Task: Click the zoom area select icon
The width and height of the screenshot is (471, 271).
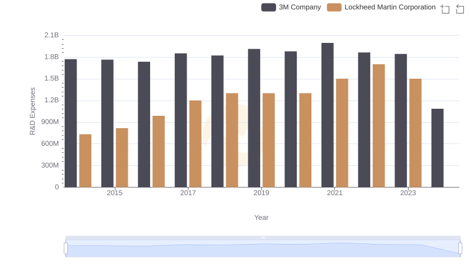Action: tap(445, 9)
